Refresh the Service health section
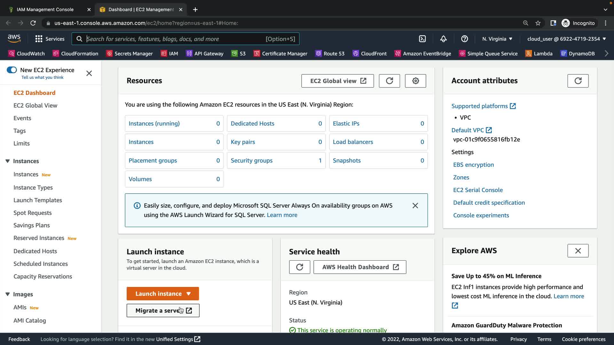The image size is (614, 345). pyautogui.click(x=299, y=267)
